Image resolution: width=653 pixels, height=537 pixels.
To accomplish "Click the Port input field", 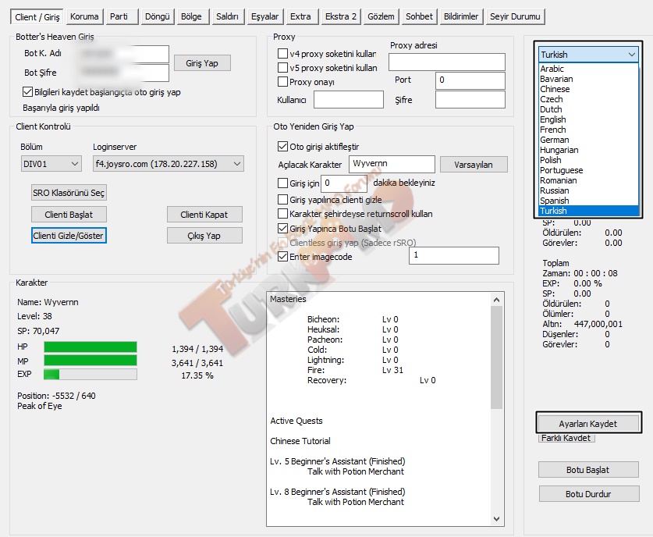I will point(470,80).
